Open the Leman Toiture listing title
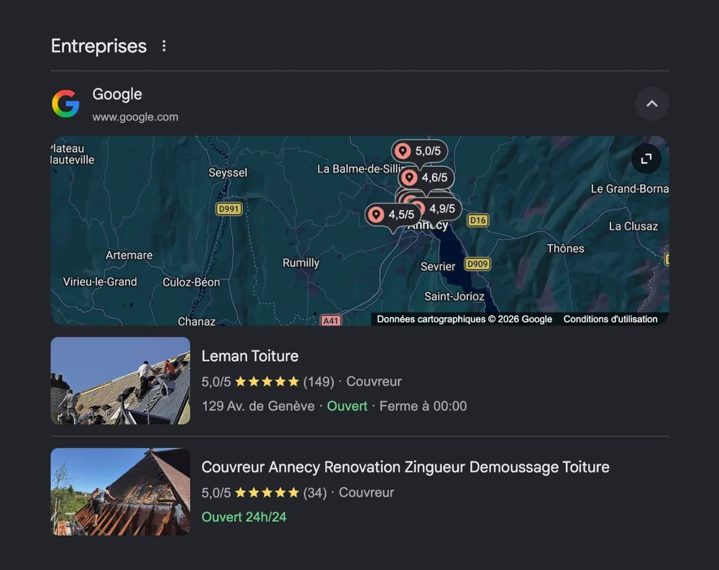The width and height of the screenshot is (719, 570). pos(250,356)
